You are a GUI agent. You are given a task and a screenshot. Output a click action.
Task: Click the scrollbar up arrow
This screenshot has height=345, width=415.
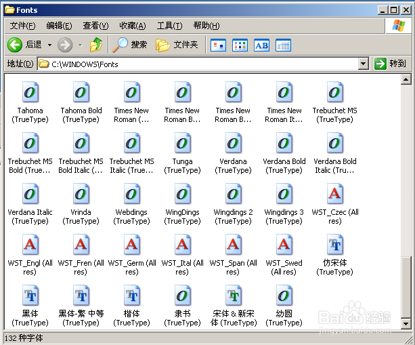tap(406, 79)
